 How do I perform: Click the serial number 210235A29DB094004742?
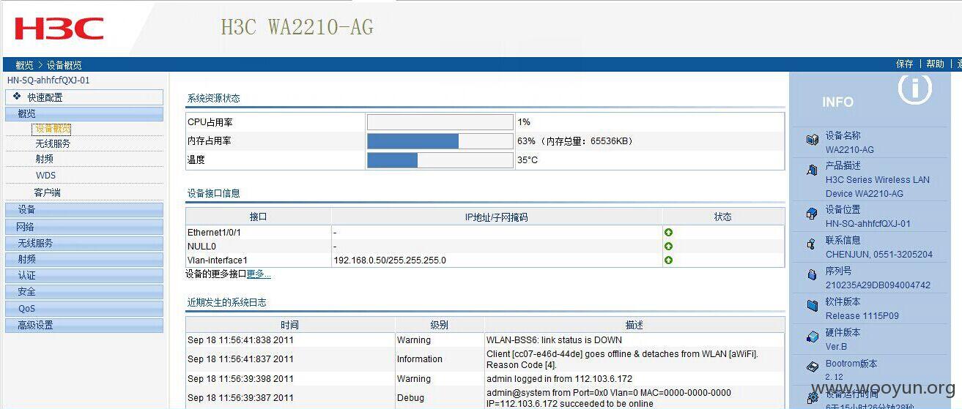click(x=878, y=285)
